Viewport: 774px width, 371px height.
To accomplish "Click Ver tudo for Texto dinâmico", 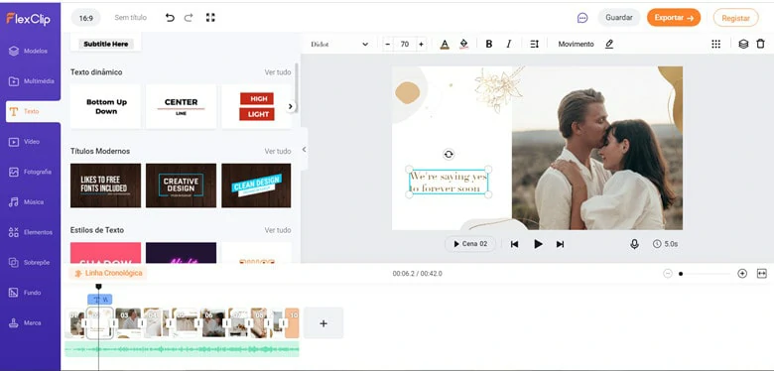I will click(x=278, y=72).
